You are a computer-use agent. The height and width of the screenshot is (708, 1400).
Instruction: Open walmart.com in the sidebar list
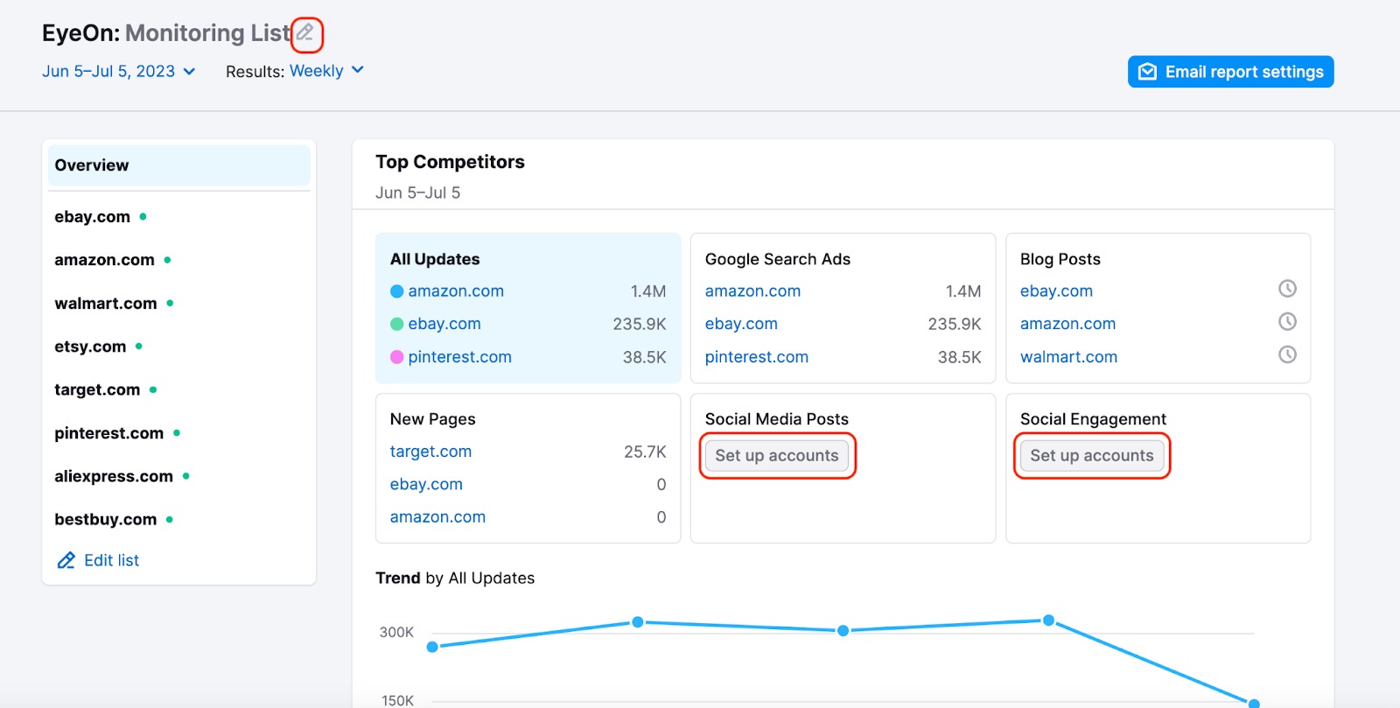tap(106, 304)
